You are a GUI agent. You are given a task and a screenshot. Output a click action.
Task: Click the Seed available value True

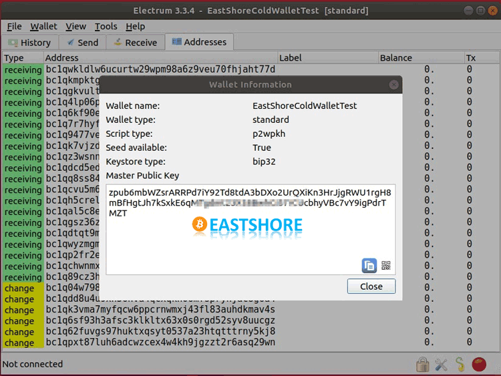[262, 148]
